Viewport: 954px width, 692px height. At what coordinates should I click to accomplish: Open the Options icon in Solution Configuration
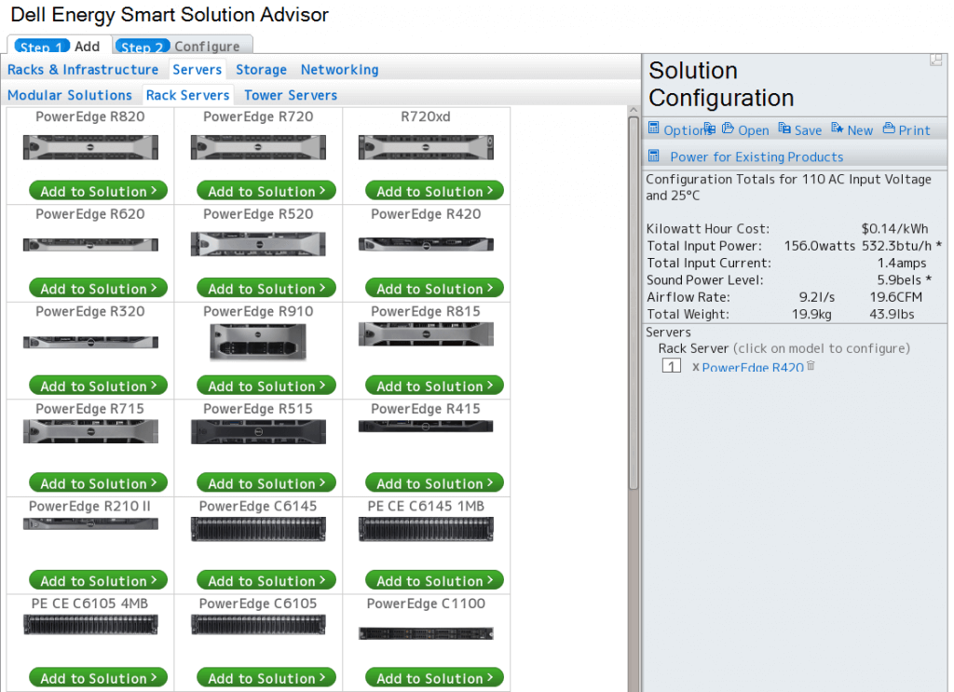coord(653,128)
